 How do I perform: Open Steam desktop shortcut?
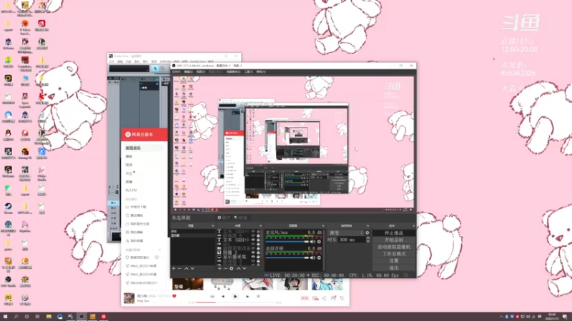tap(8, 208)
